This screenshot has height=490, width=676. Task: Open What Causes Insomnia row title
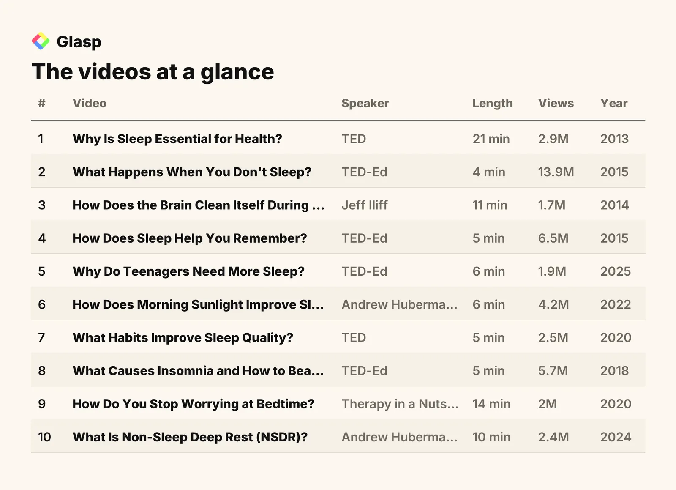pos(198,371)
